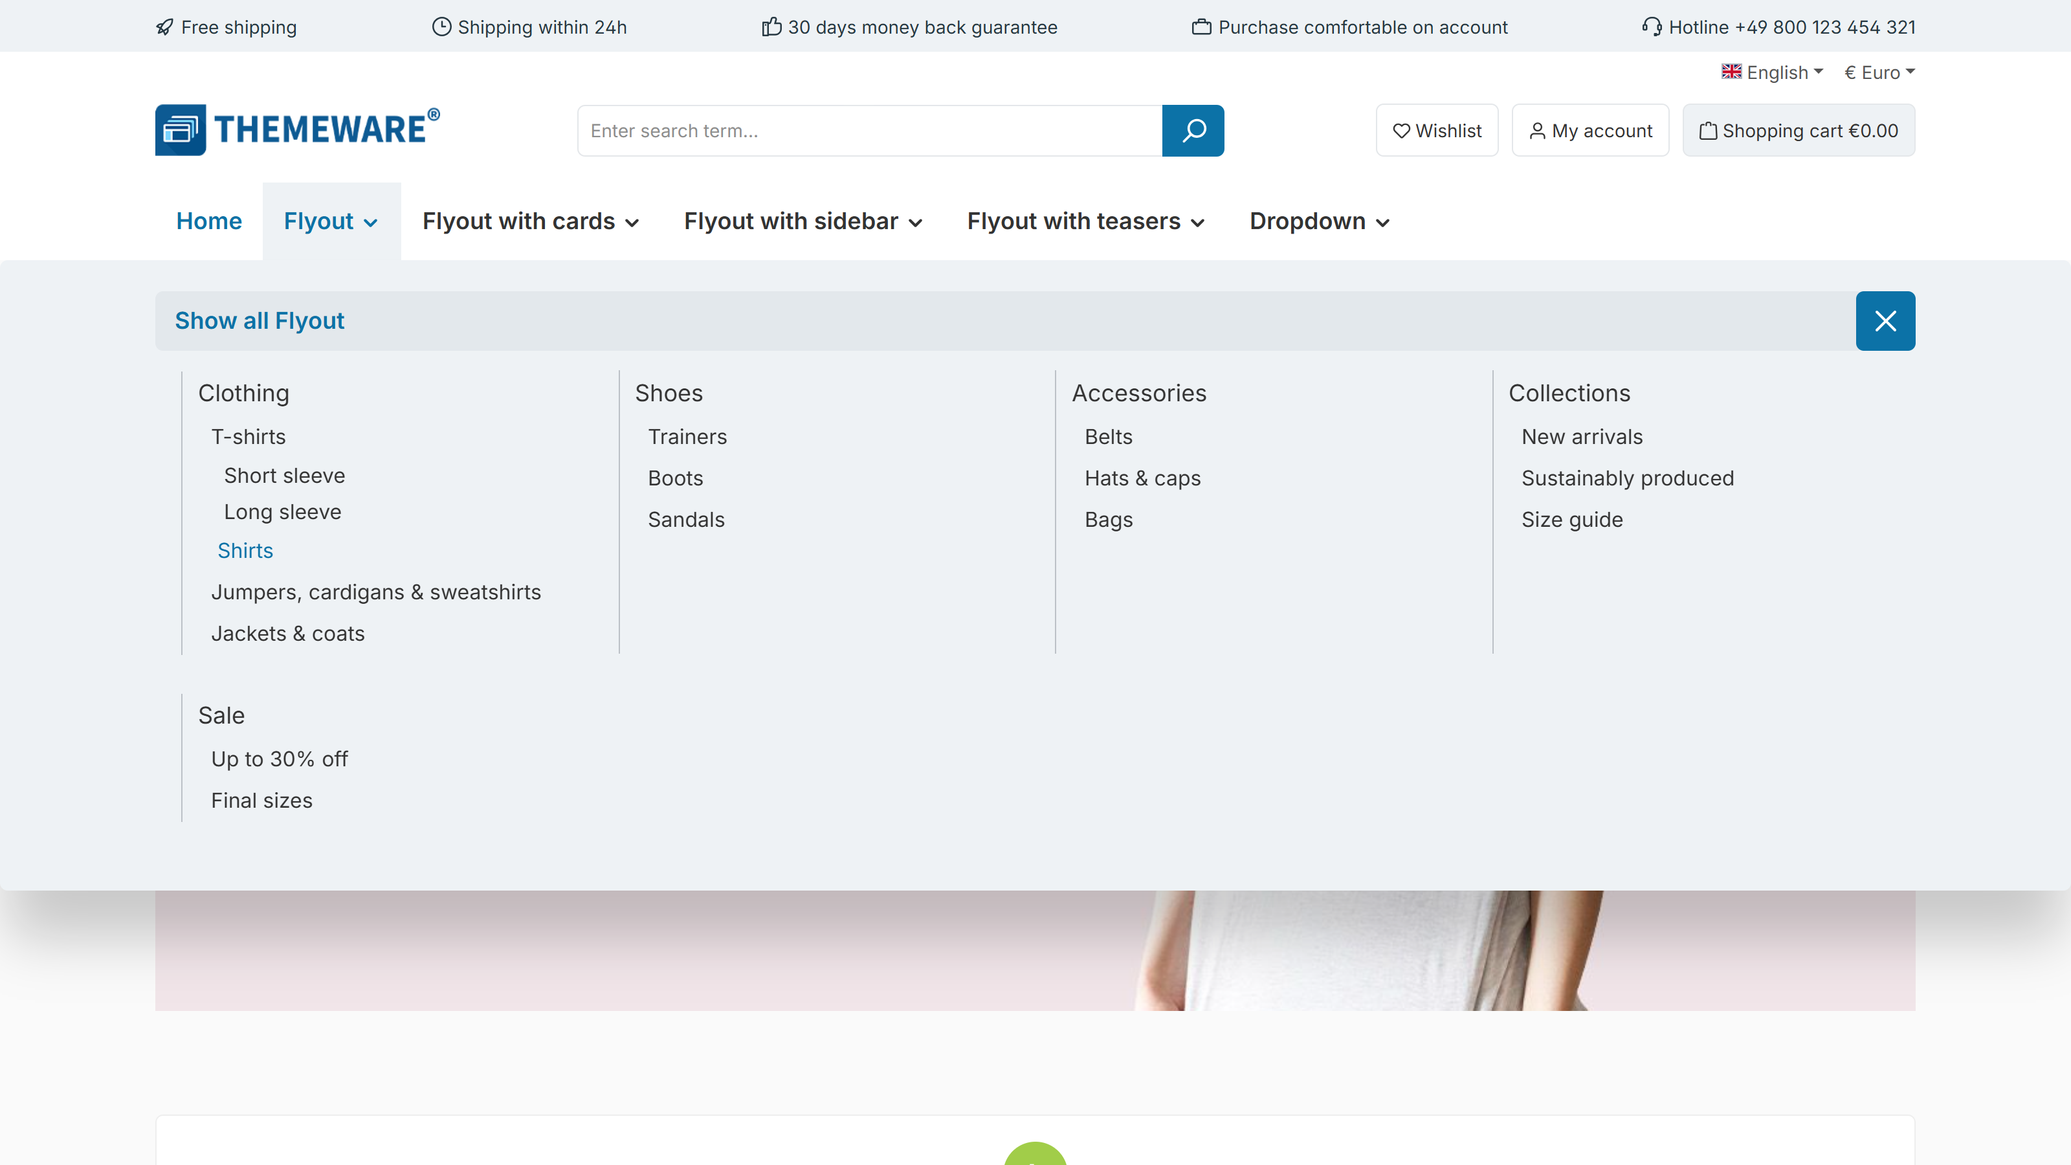Open My account
Viewport: 2071px width, 1165px height.
click(x=1590, y=130)
